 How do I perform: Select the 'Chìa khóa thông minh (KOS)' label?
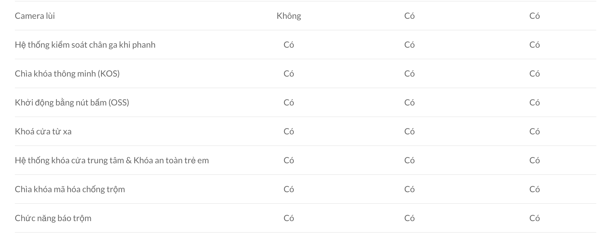tap(67, 74)
